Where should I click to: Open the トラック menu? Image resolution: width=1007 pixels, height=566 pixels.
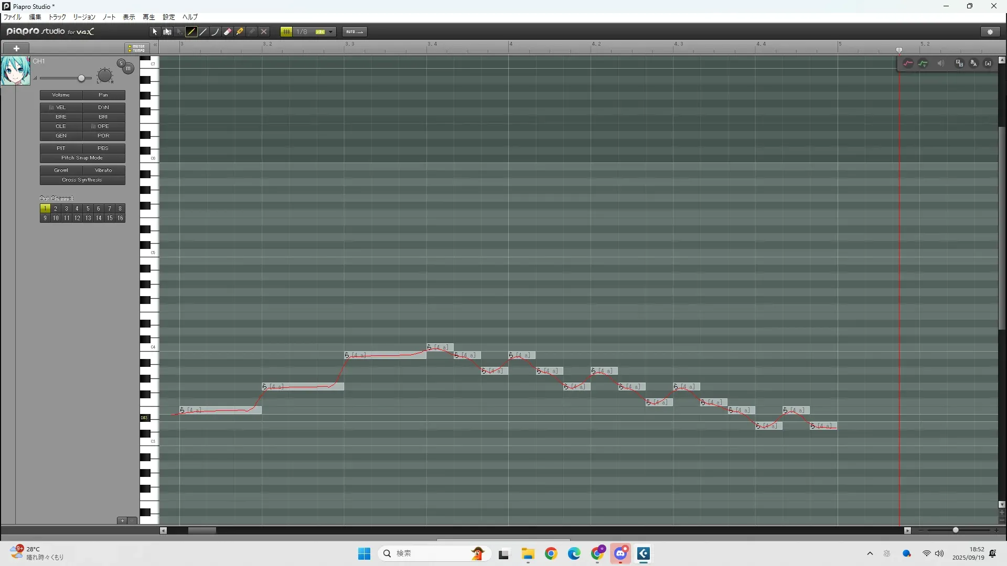(57, 17)
